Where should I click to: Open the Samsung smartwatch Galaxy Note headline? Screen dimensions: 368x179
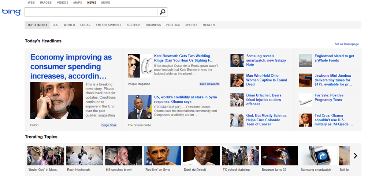[x=266, y=60]
